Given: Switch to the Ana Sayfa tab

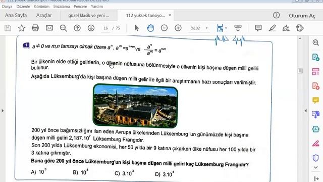Looking at the screenshot, I should click(16, 15).
